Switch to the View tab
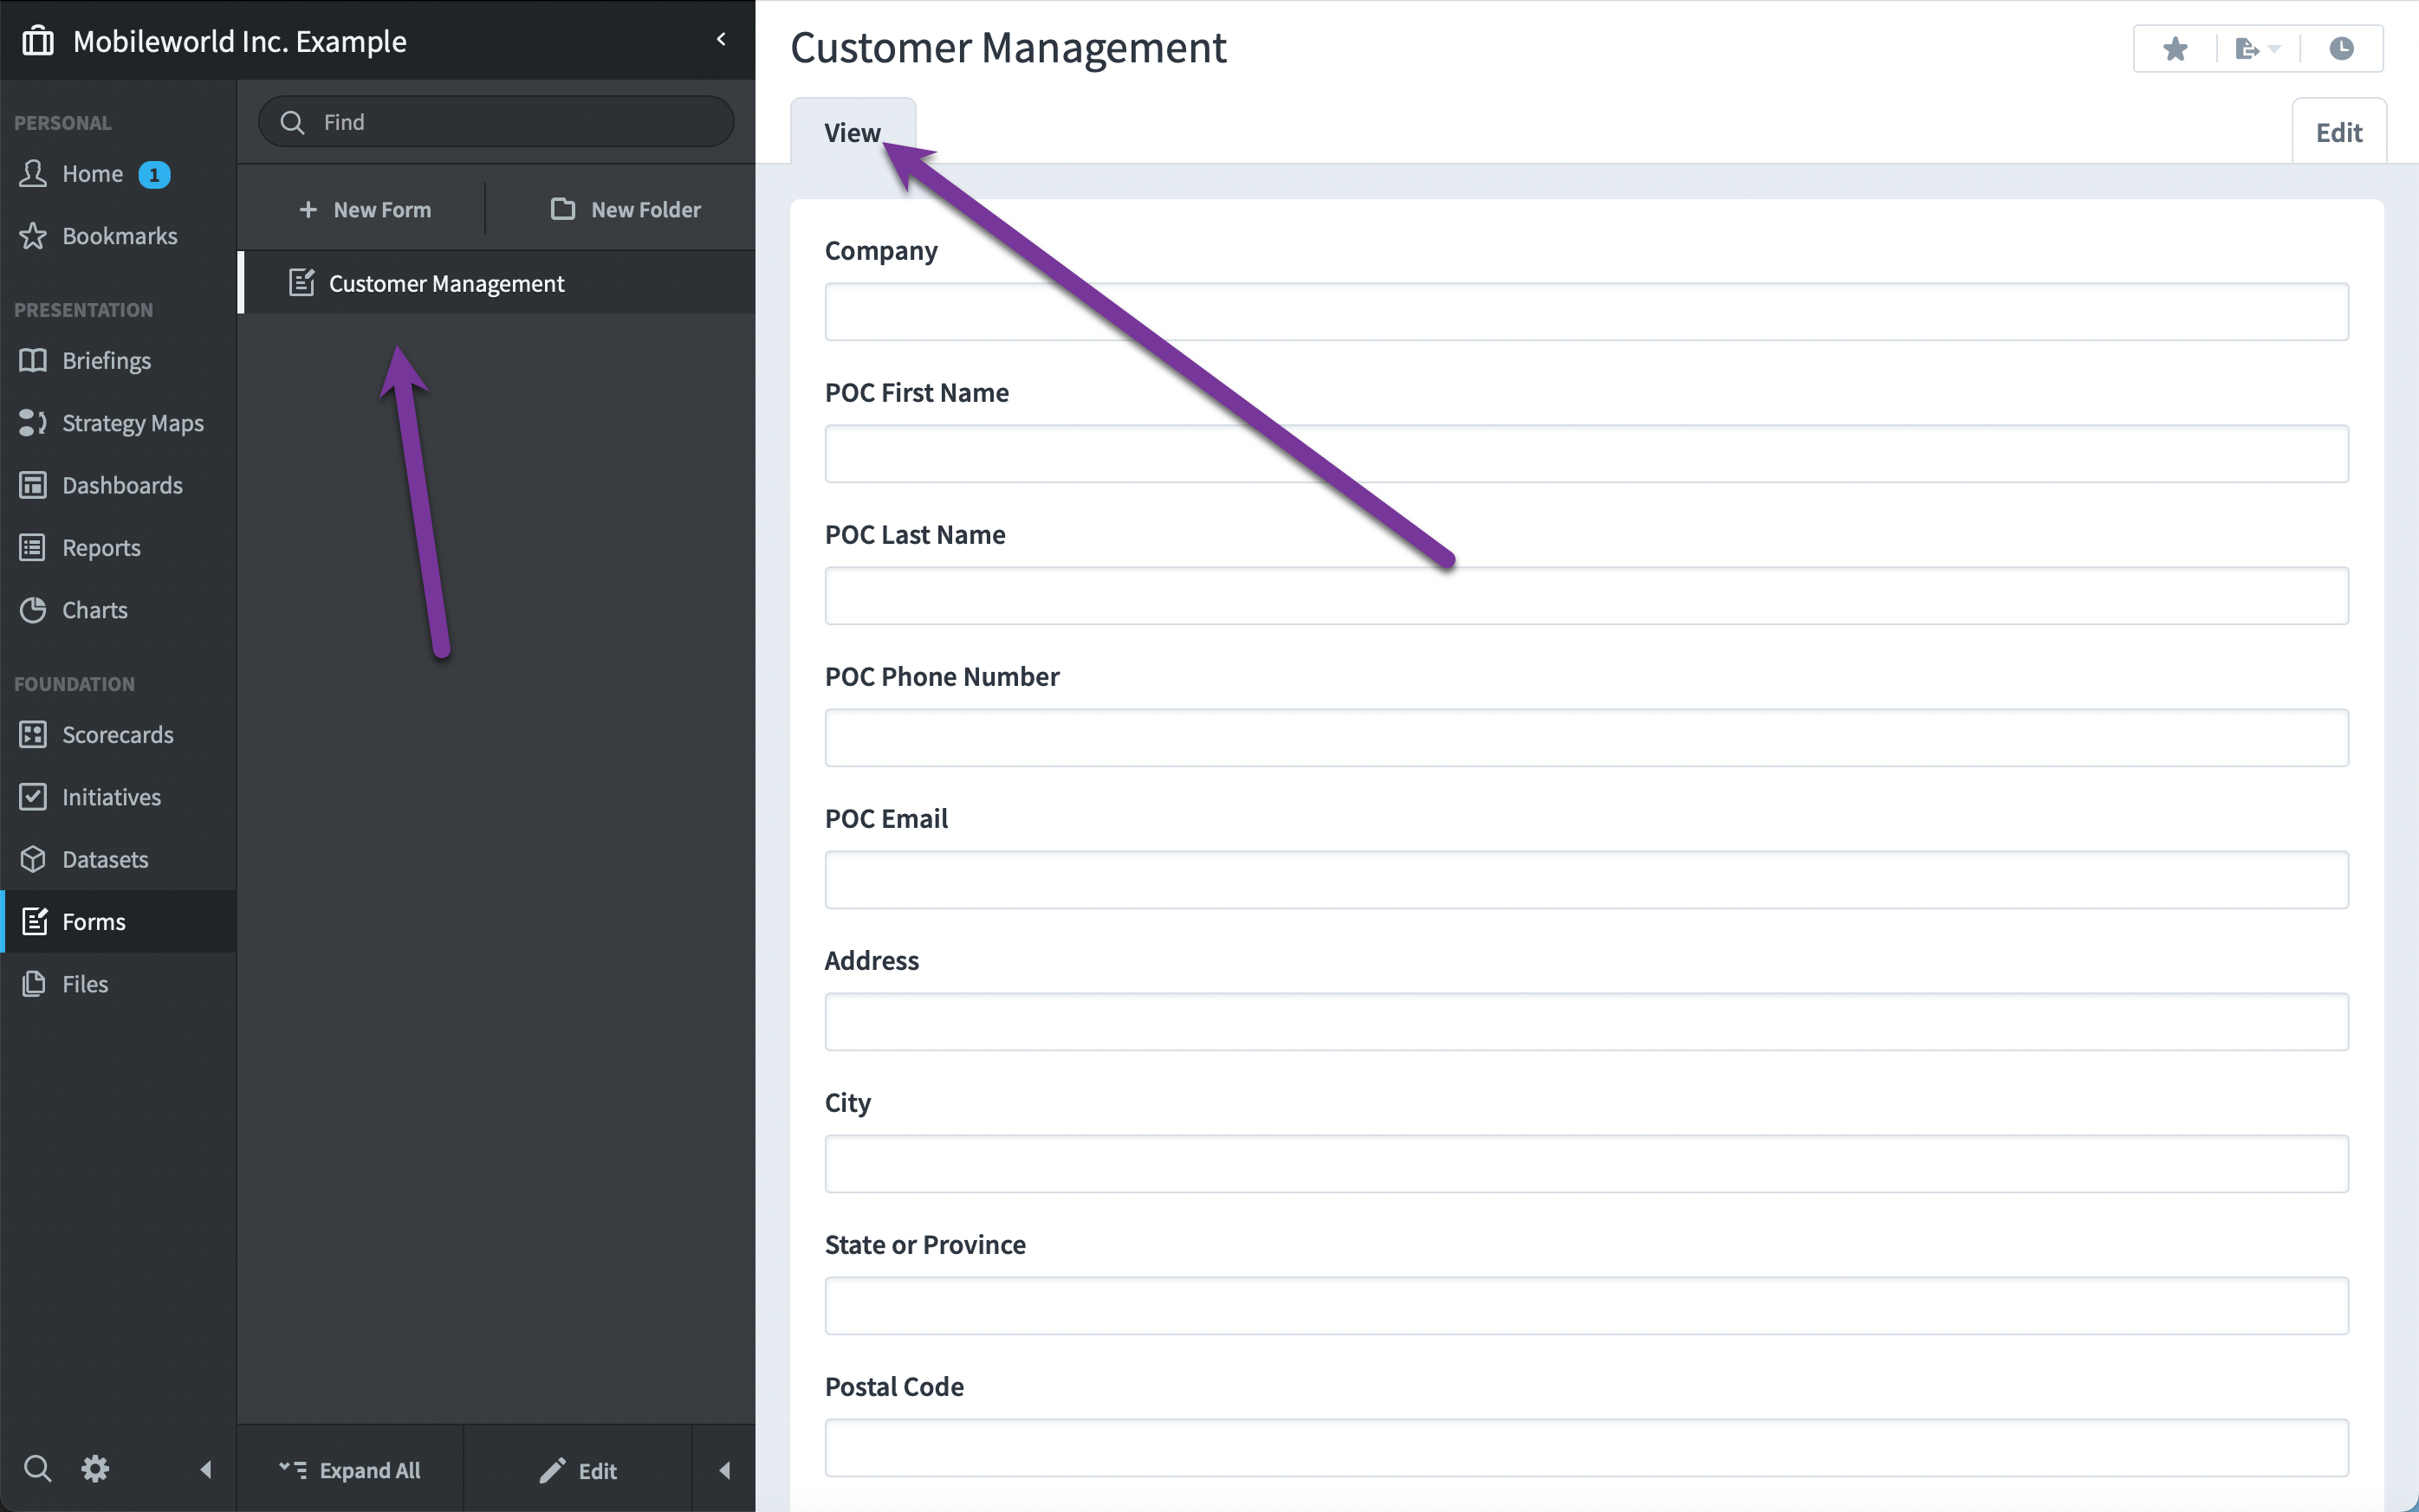 (853, 132)
